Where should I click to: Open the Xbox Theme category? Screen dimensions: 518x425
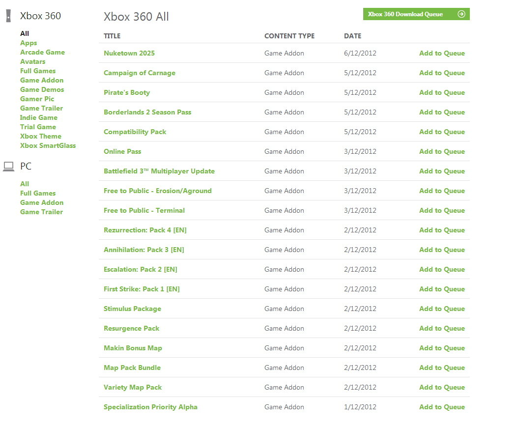tap(41, 137)
